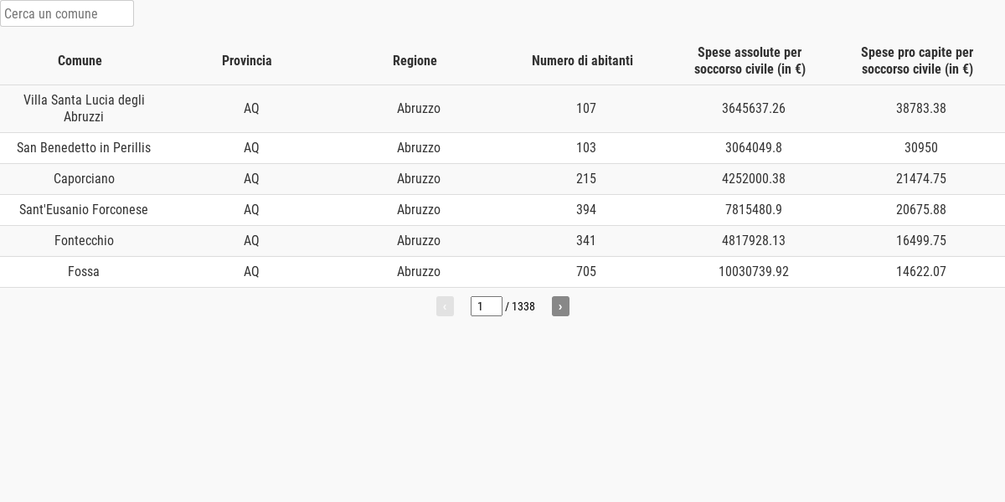Click population value 107
The height and width of the screenshot is (502, 1005).
coord(586,109)
